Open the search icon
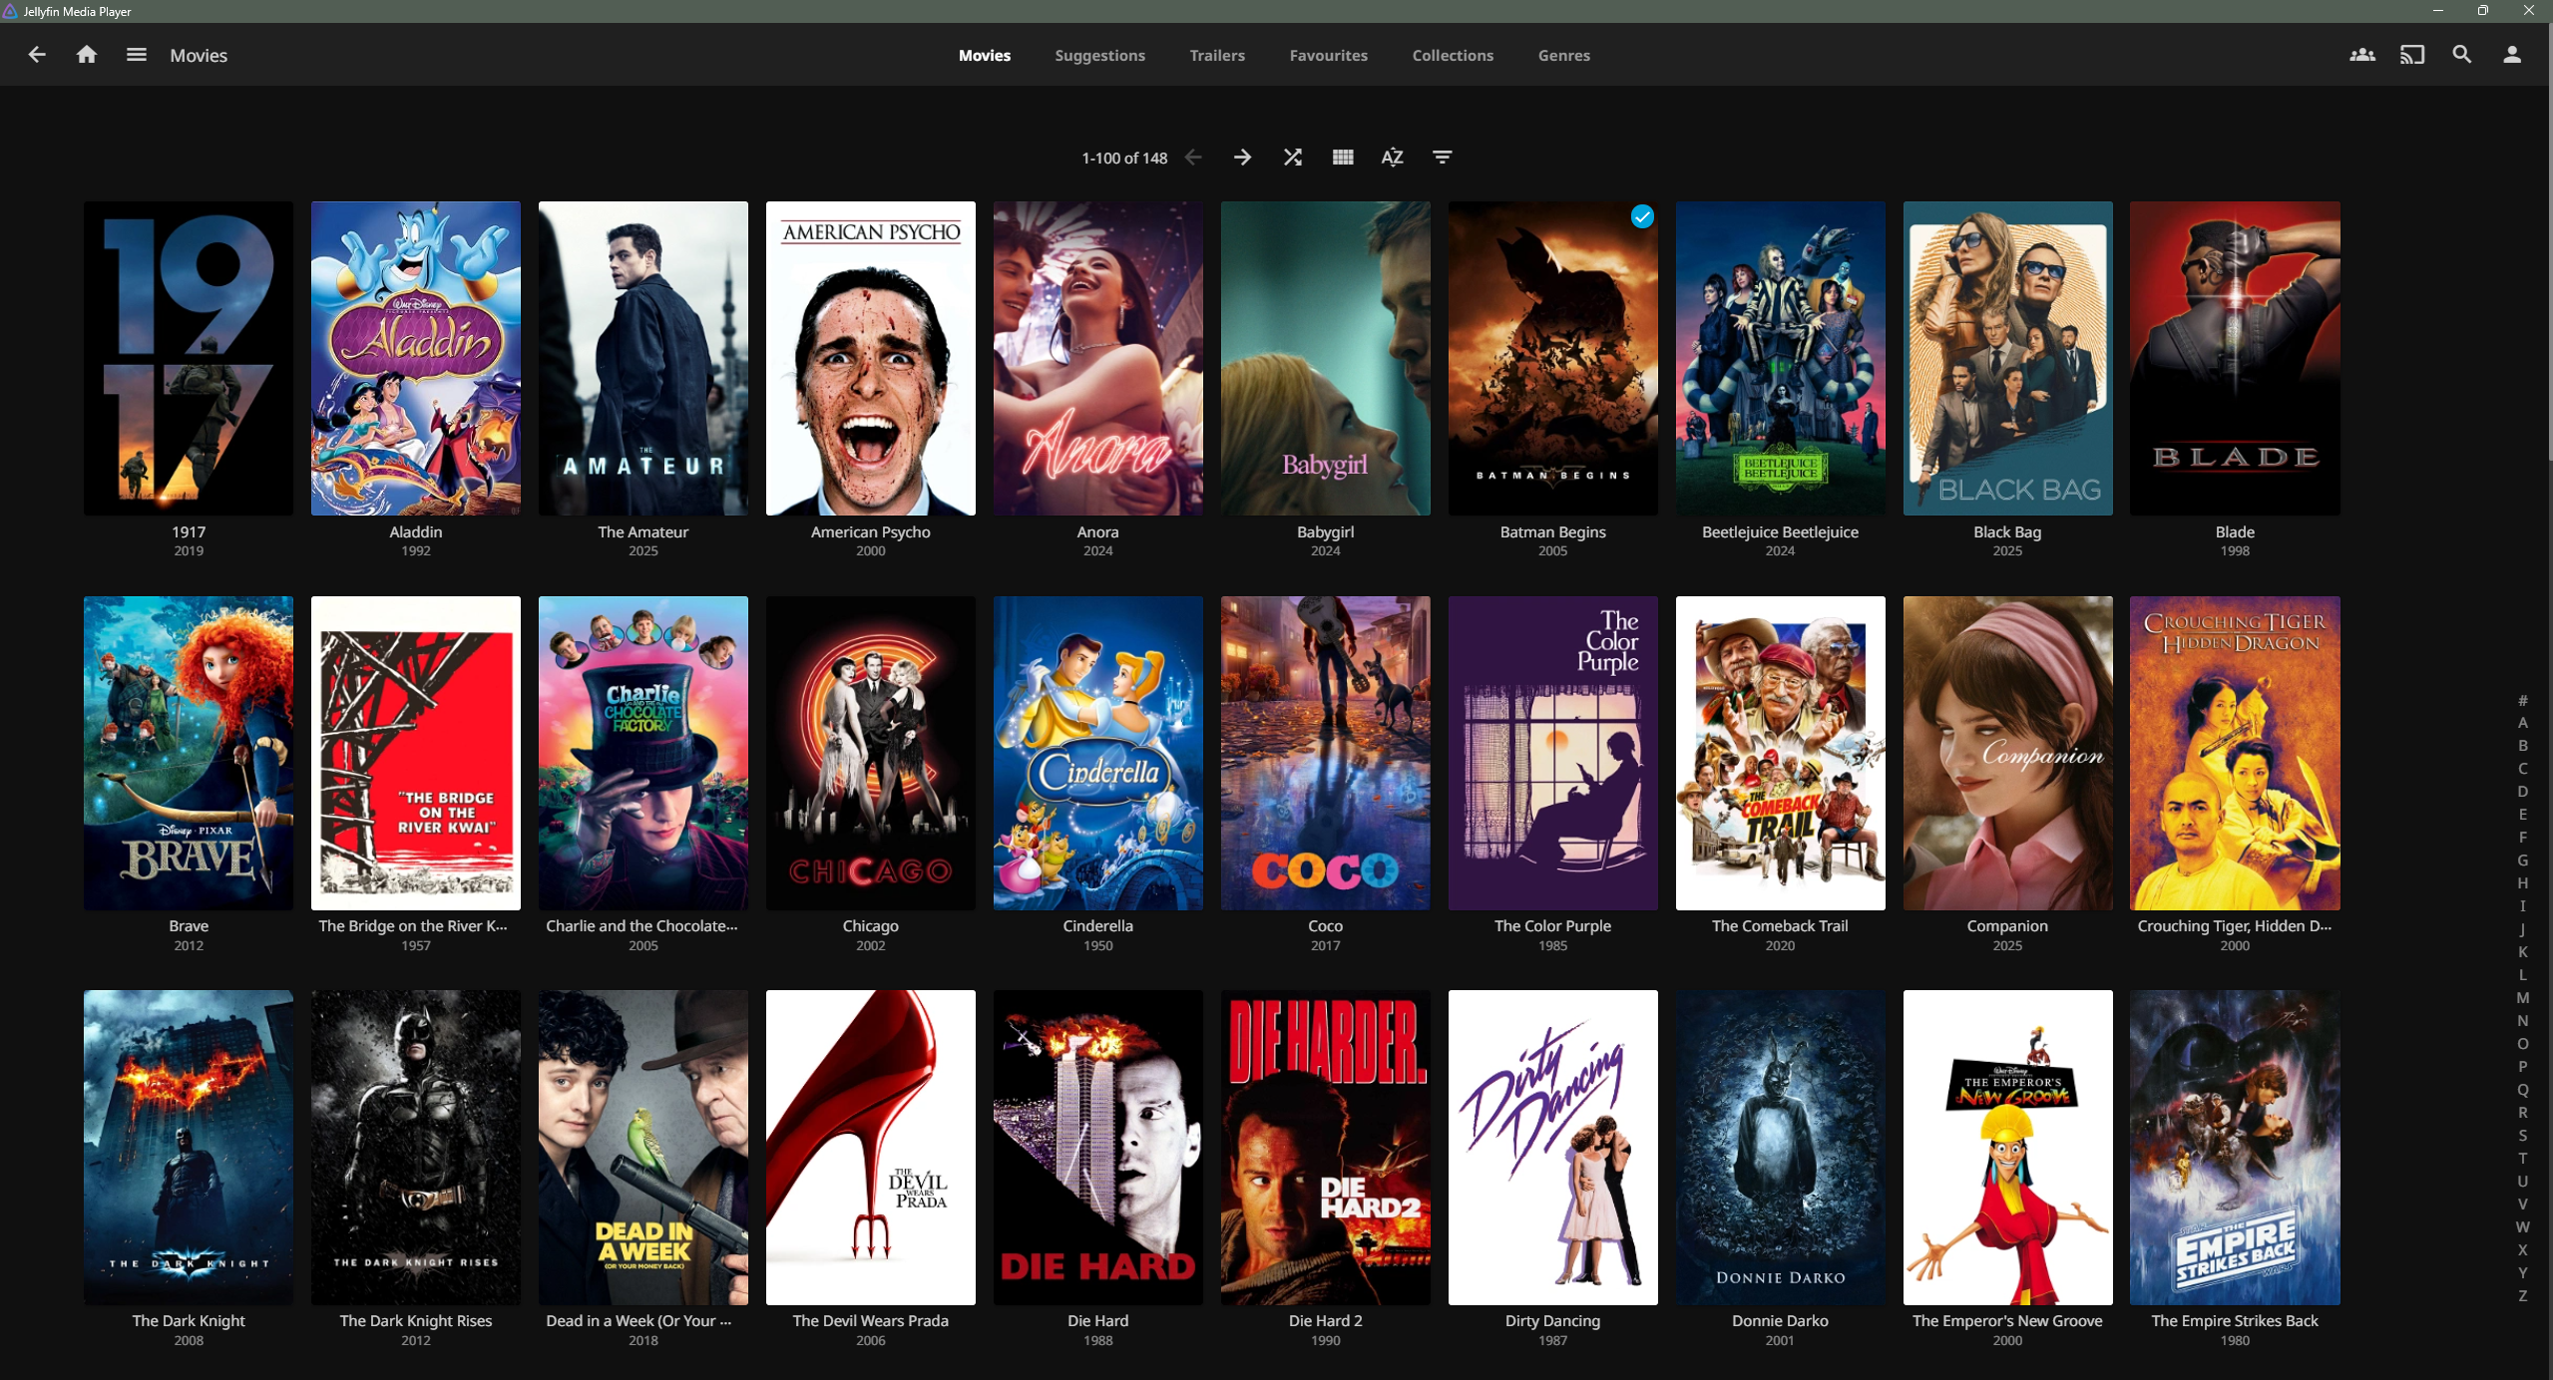Screen dimensions: 2553x1380 click(2461, 55)
